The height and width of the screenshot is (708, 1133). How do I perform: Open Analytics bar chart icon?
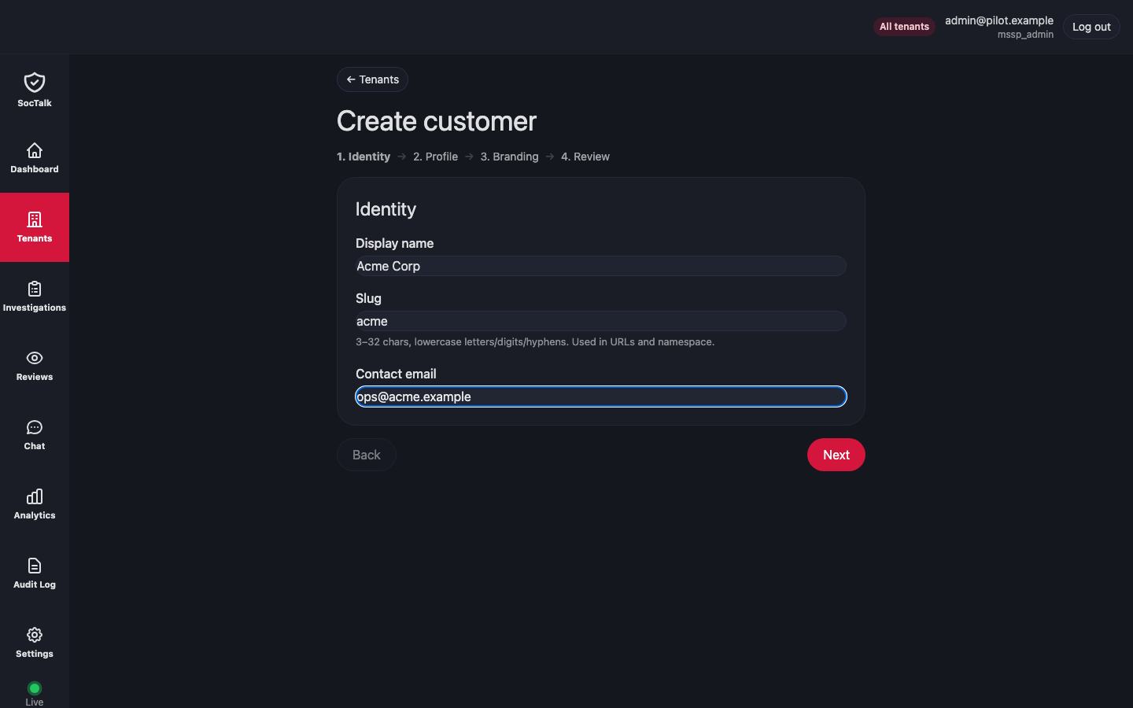click(35, 496)
